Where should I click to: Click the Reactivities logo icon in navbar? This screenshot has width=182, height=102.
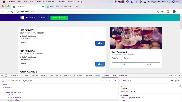pyautogui.click(x=22, y=18)
